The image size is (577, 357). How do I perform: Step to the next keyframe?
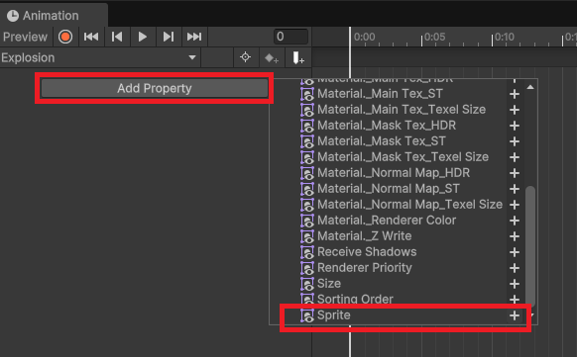169,37
